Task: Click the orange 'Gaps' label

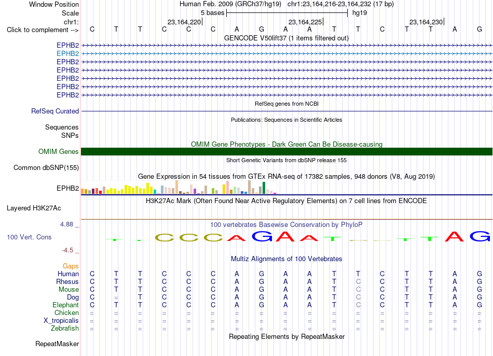Action: [x=71, y=266]
